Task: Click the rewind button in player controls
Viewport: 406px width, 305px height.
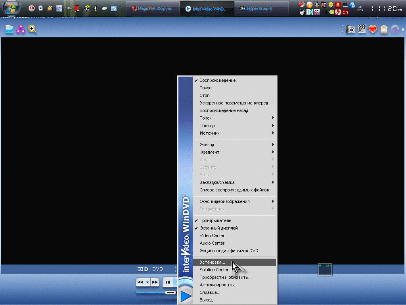Action: (140, 282)
